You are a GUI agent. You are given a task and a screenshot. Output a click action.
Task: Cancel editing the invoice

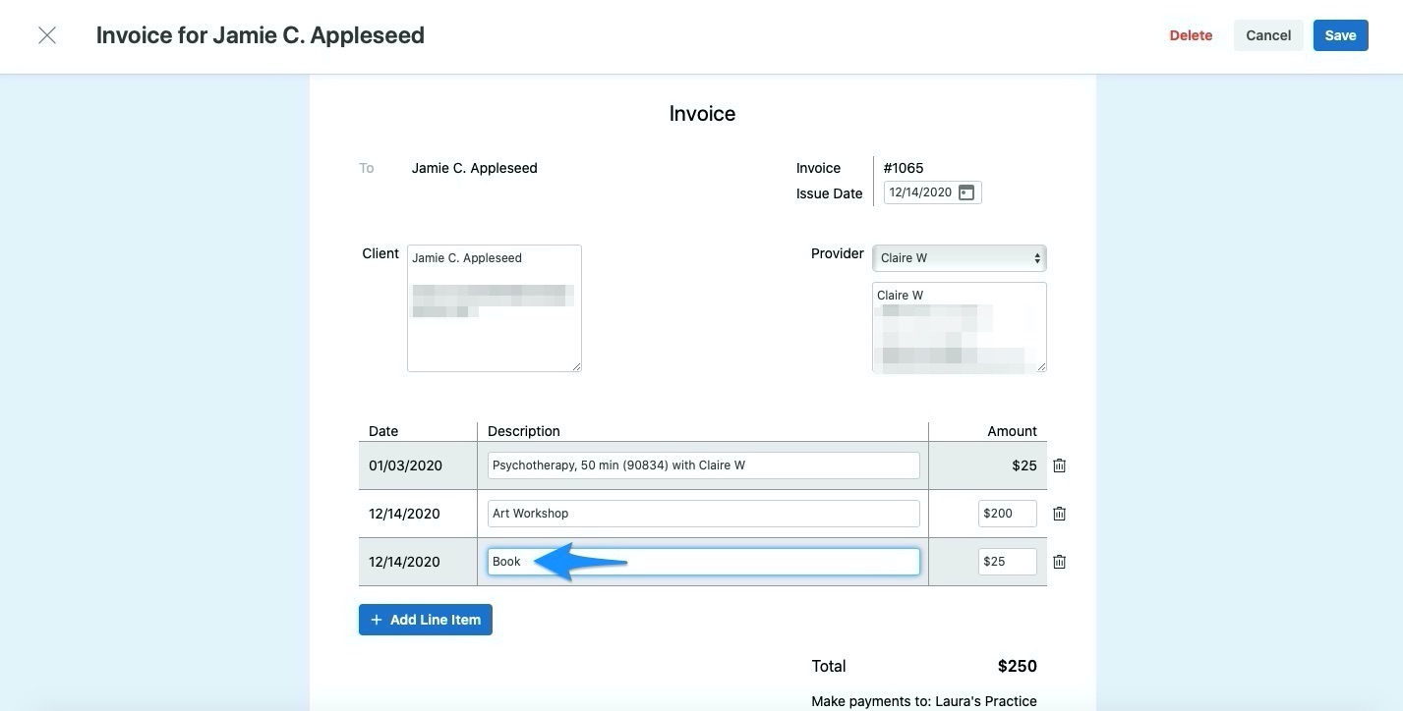coord(1267,34)
